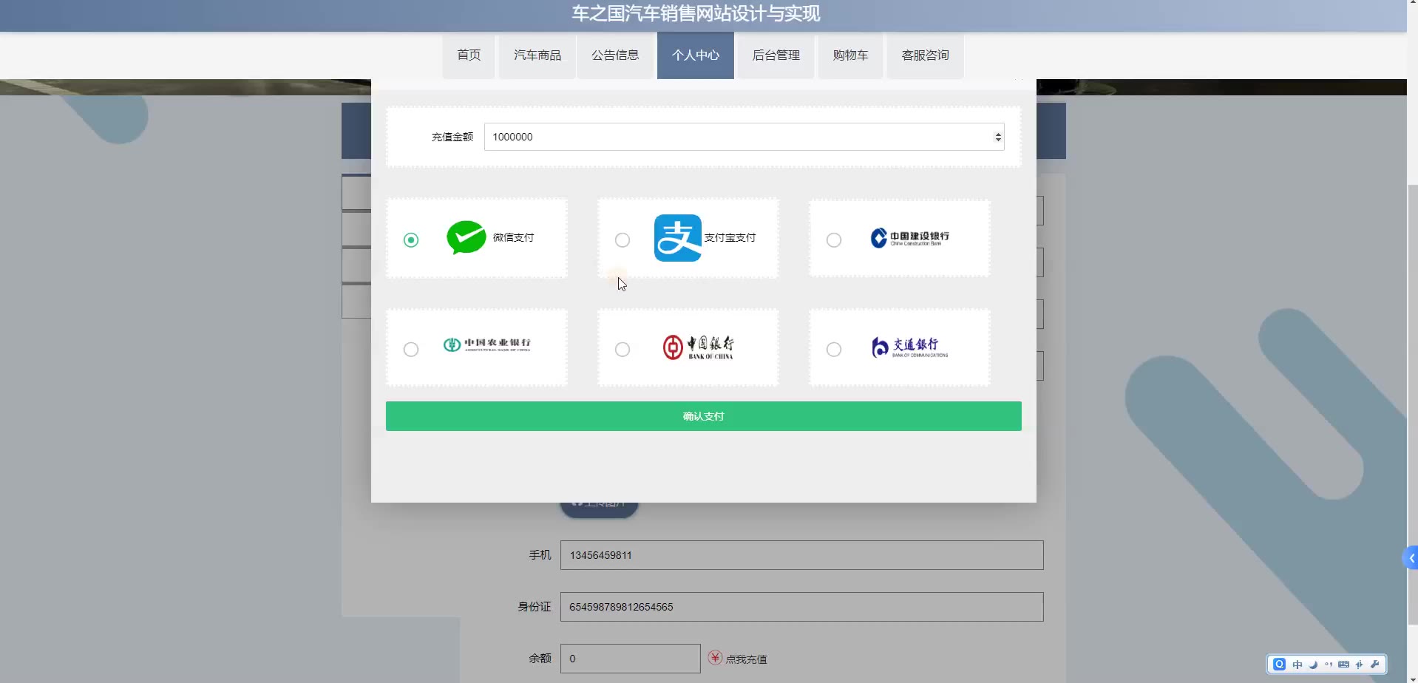Click the 充值金额 amount field

point(744,137)
